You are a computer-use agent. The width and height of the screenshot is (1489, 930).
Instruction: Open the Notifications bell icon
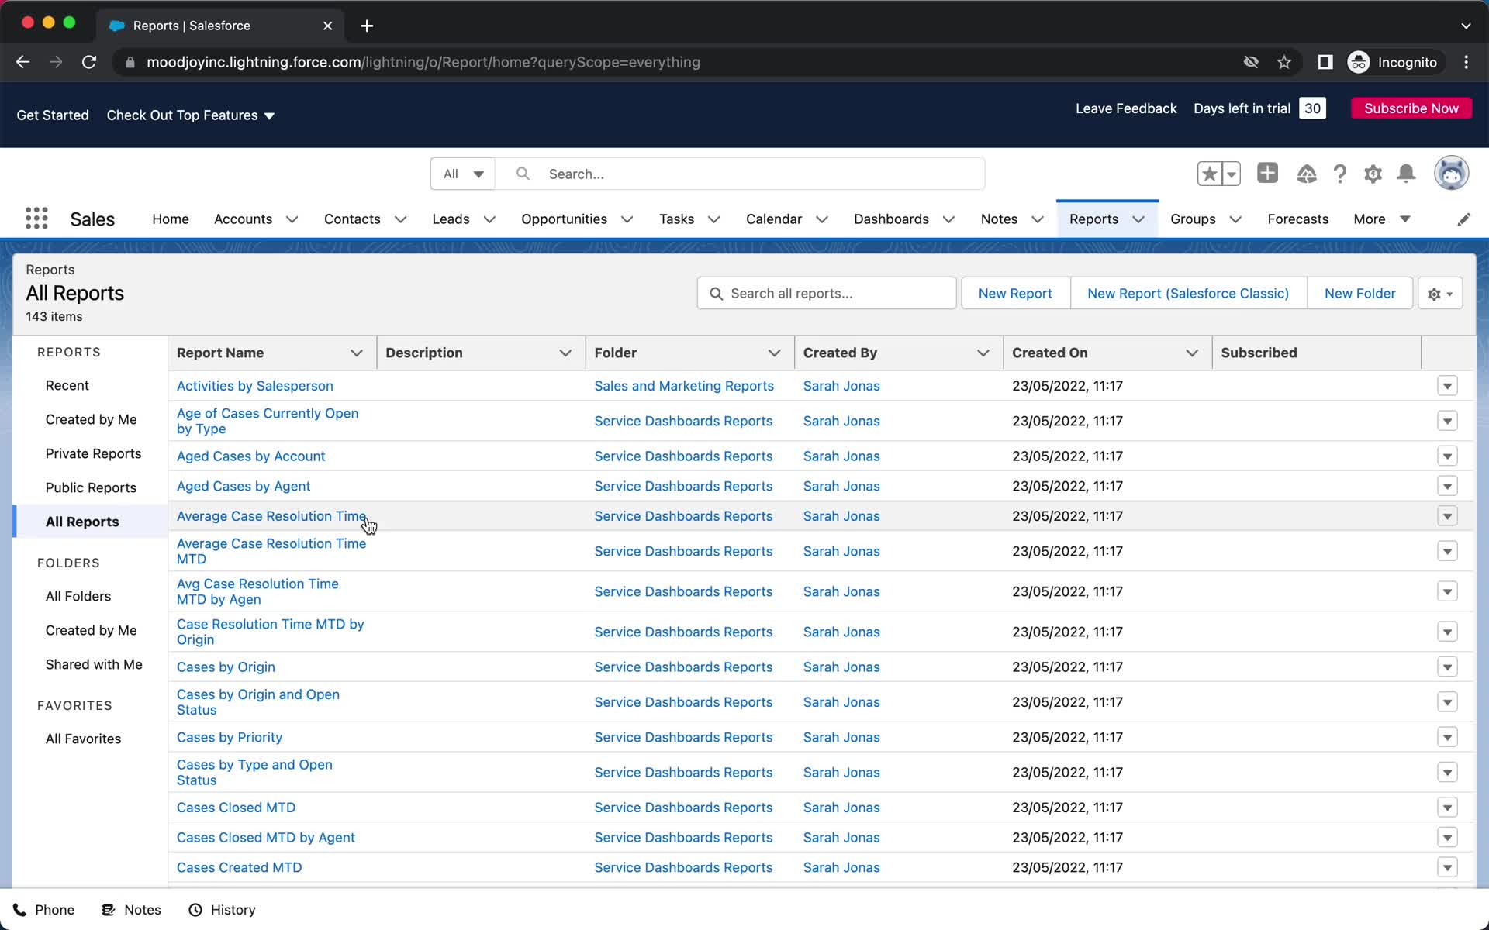(1406, 174)
